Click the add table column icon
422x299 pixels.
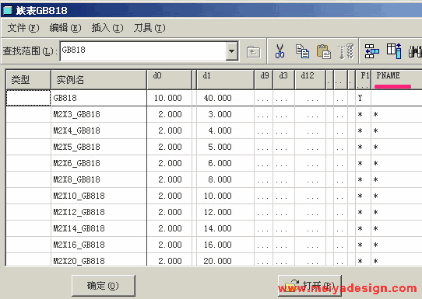(x=394, y=51)
